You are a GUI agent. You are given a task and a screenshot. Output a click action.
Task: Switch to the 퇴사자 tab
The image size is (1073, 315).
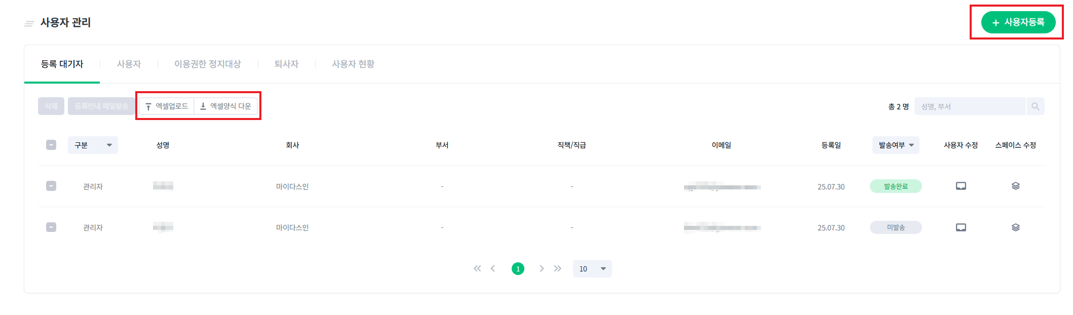(286, 64)
